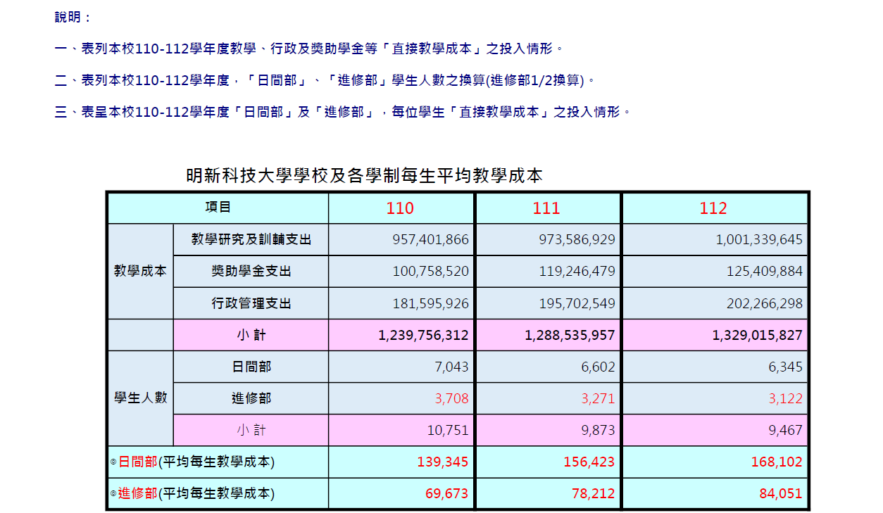Click the 進修部 label beside 3,708

click(251, 398)
